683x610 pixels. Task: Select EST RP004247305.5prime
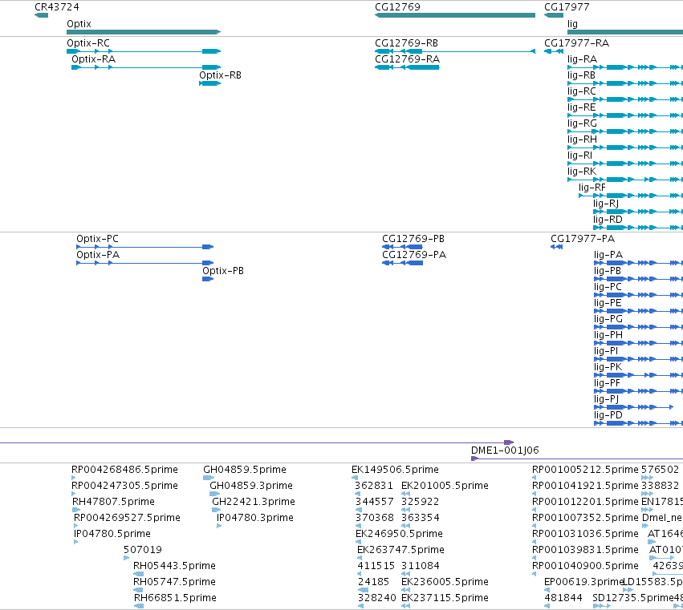click(74, 494)
